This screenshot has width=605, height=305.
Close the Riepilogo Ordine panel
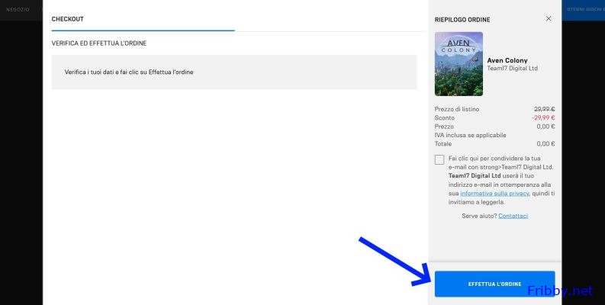[548, 19]
